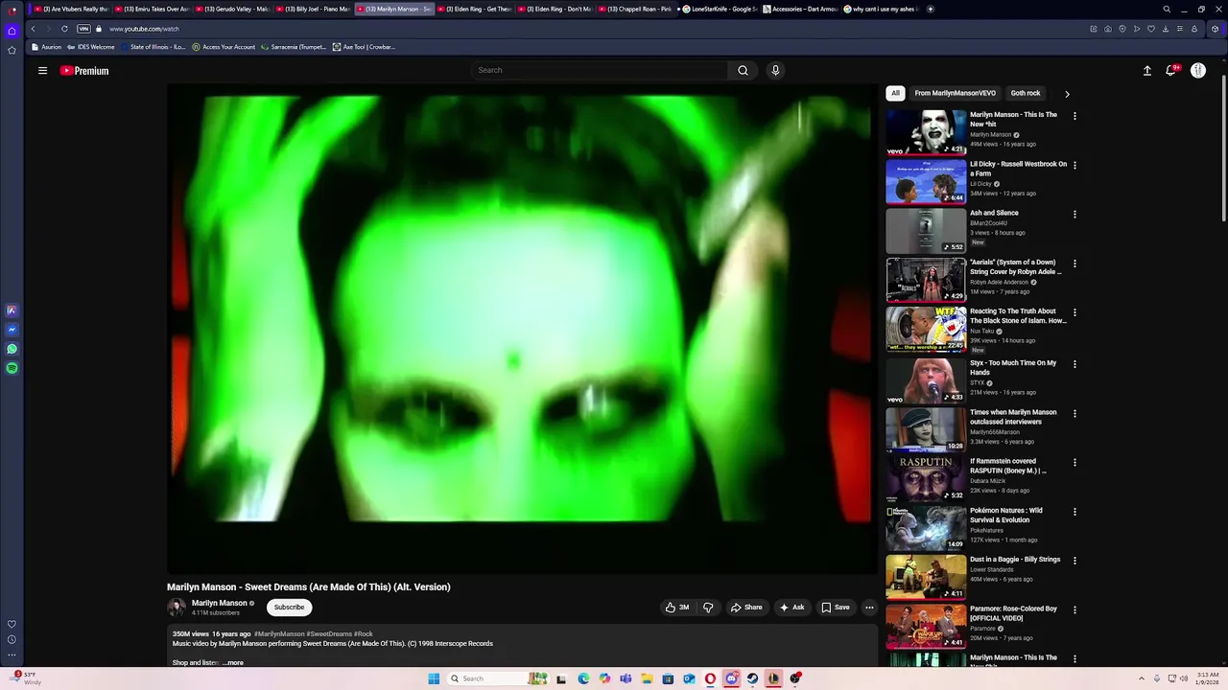The image size is (1228, 690).
Task: Open the history clock icon in the Opera sidebar
Action: click(12, 639)
